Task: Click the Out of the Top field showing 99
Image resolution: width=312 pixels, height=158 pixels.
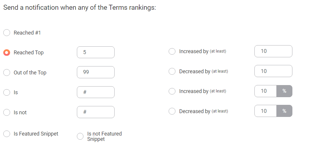Action: pyautogui.click(x=96, y=72)
